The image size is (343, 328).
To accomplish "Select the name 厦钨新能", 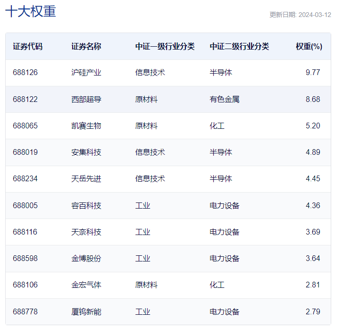I will pos(86,312).
